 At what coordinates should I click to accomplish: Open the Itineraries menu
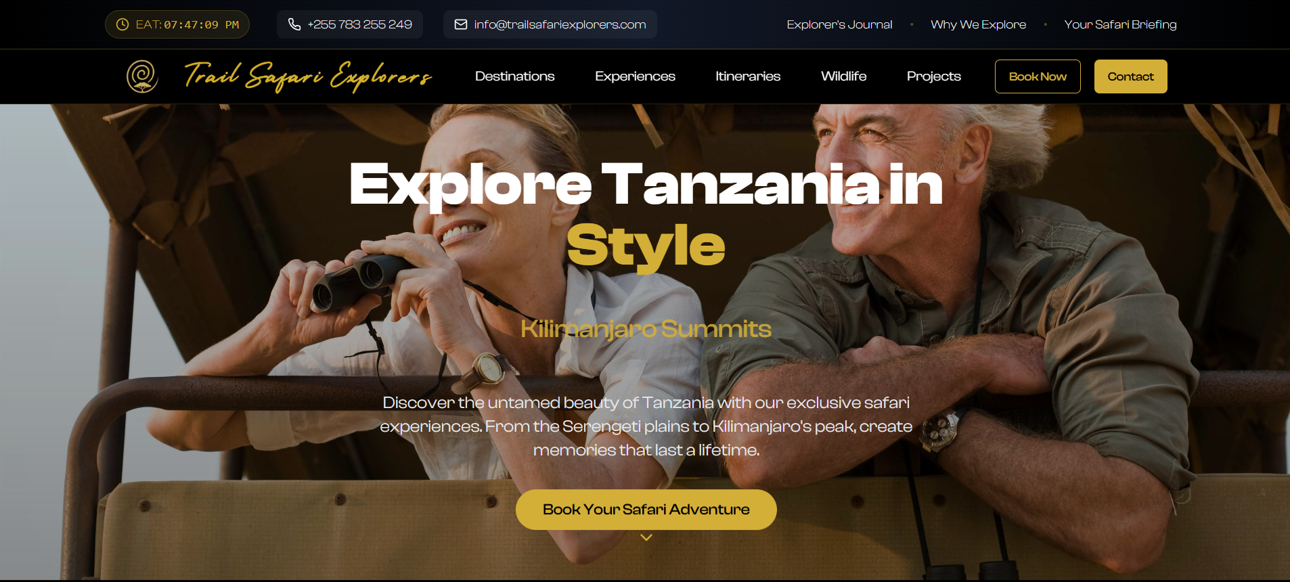tap(748, 76)
